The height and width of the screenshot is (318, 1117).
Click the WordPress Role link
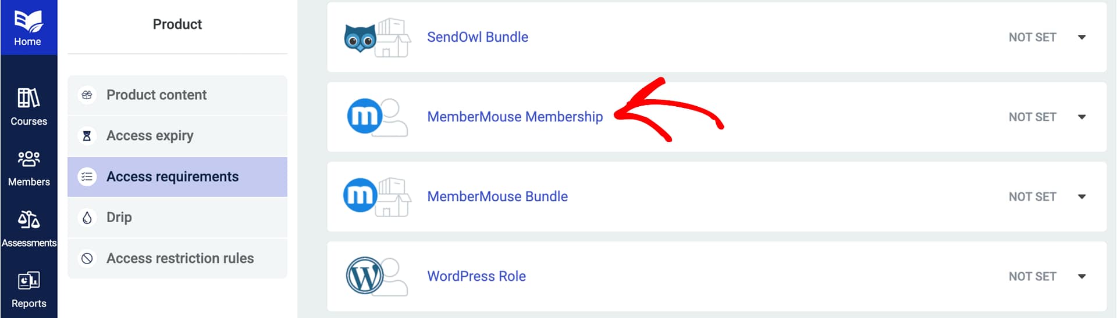pyautogui.click(x=476, y=276)
